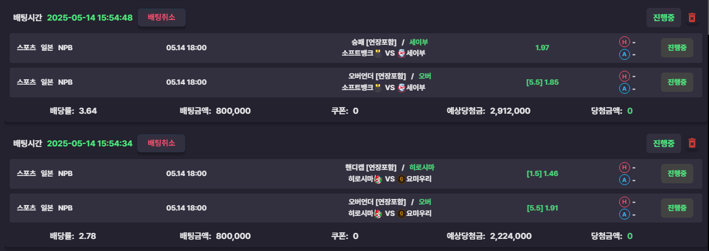Click the Hiroshima team logo in handicap row
This screenshot has width=709, height=251.
point(378,179)
